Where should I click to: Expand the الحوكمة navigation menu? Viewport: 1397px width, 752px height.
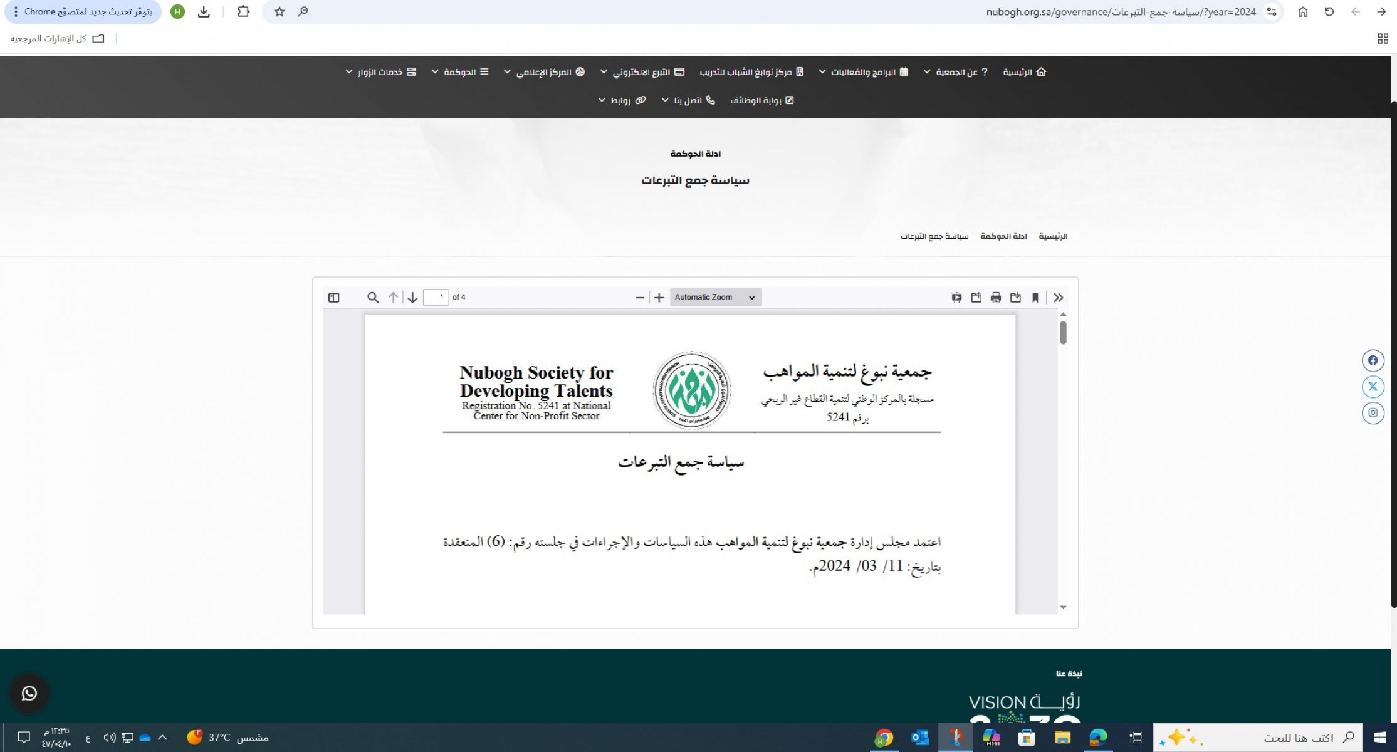click(459, 72)
